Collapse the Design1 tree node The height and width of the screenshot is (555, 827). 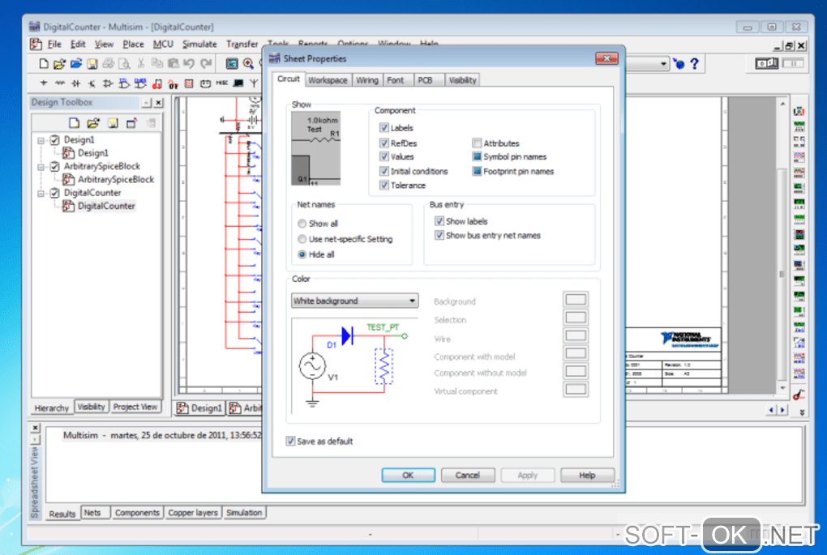(x=41, y=140)
